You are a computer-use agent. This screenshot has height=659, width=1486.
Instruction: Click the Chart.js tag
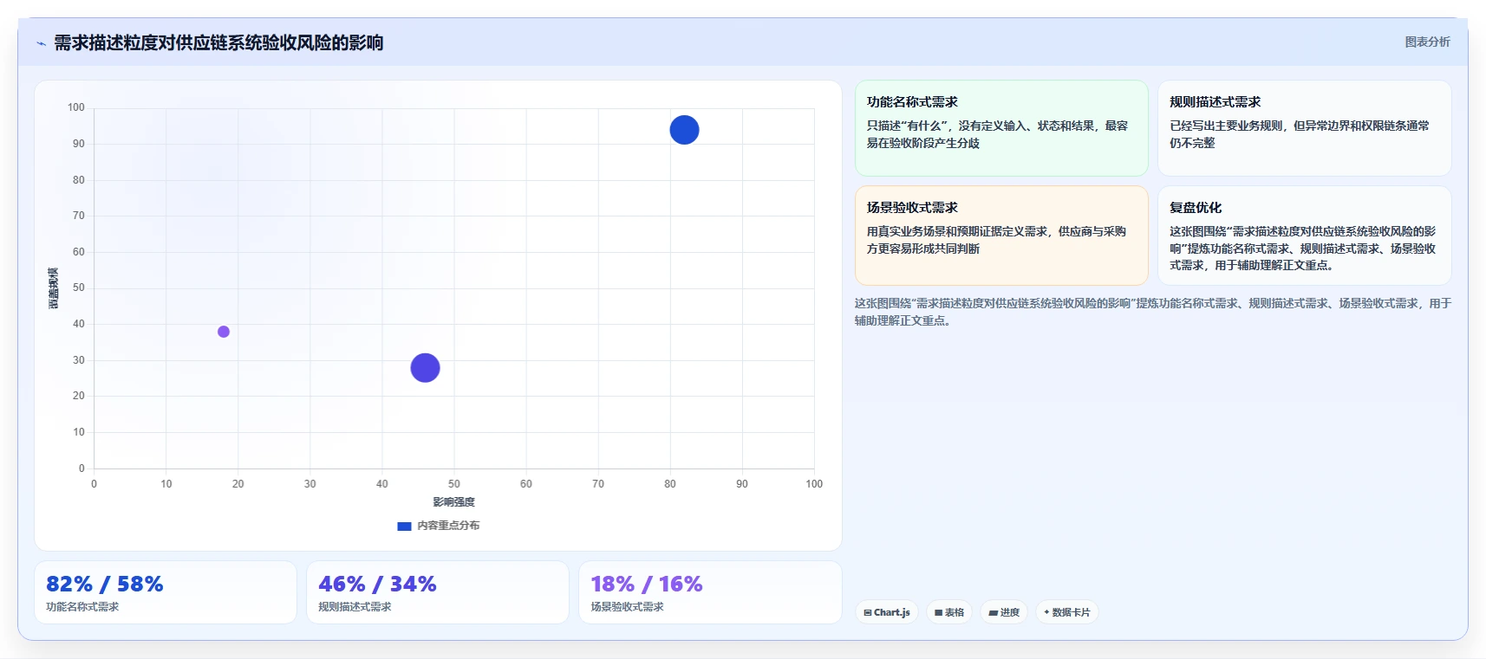(x=887, y=612)
